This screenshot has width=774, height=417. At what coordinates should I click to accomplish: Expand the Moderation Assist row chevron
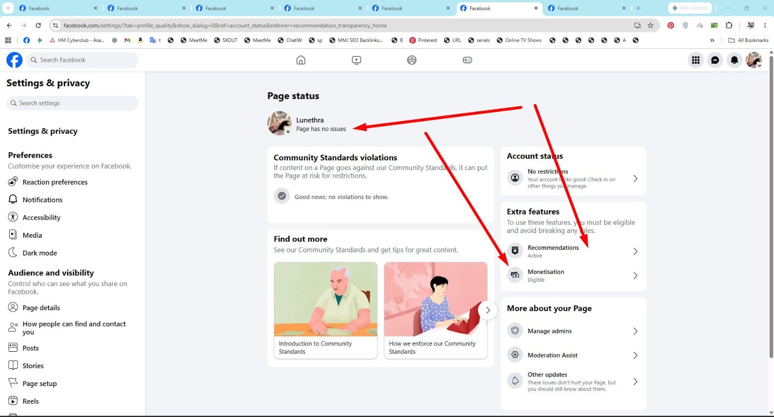coord(635,355)
